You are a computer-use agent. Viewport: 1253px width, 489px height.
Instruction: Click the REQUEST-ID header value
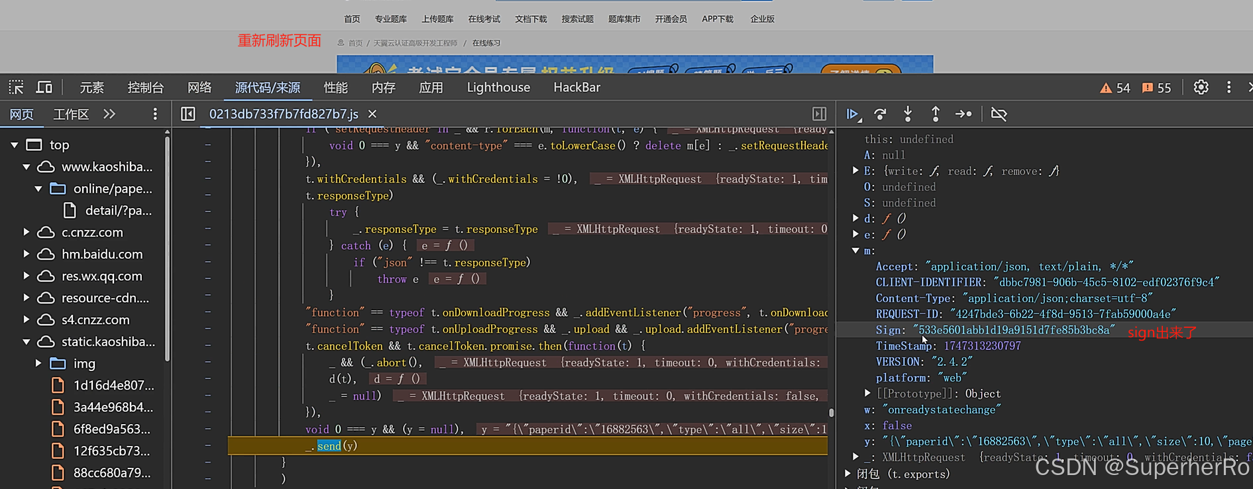tap(1063, 314)
